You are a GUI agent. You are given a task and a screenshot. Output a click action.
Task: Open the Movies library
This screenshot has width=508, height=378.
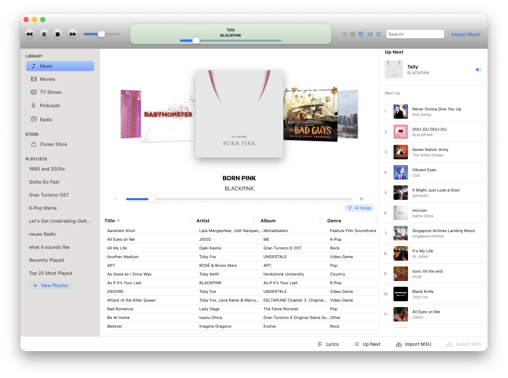tap(60, 79)
